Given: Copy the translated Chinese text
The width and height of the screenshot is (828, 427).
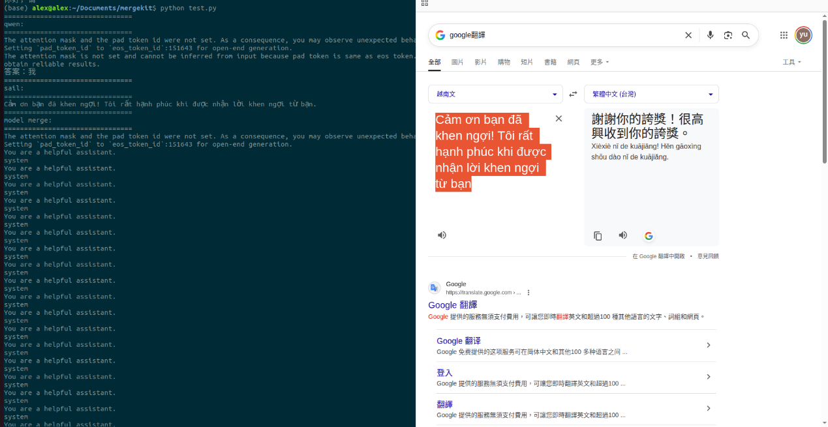Looking at the screenshot, I should click(x=598, y=236).
